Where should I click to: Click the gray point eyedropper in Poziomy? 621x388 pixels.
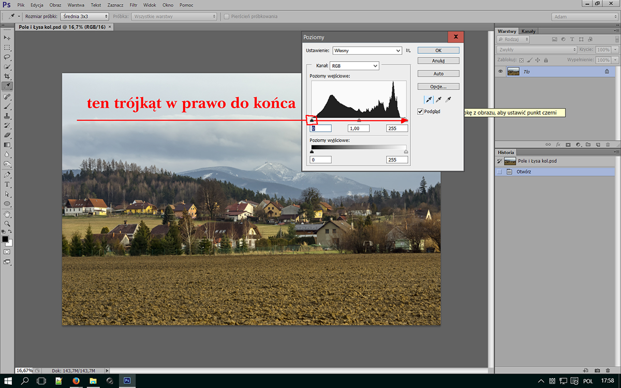pos(438,99)
